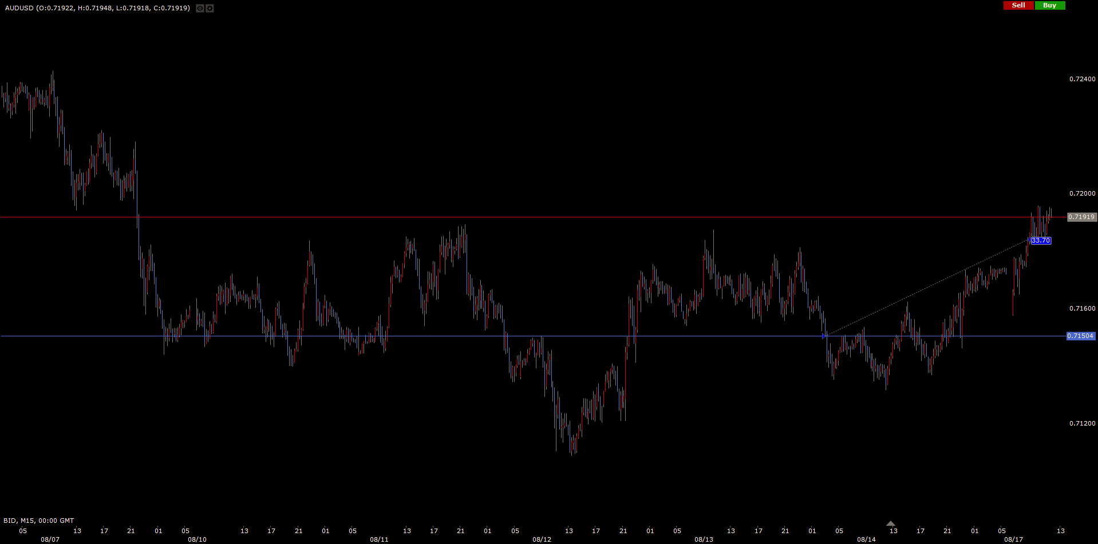1098x544 pixels.
Task: Click the dotted trade line connecting entry to profit
Action: tap(927, 287)
